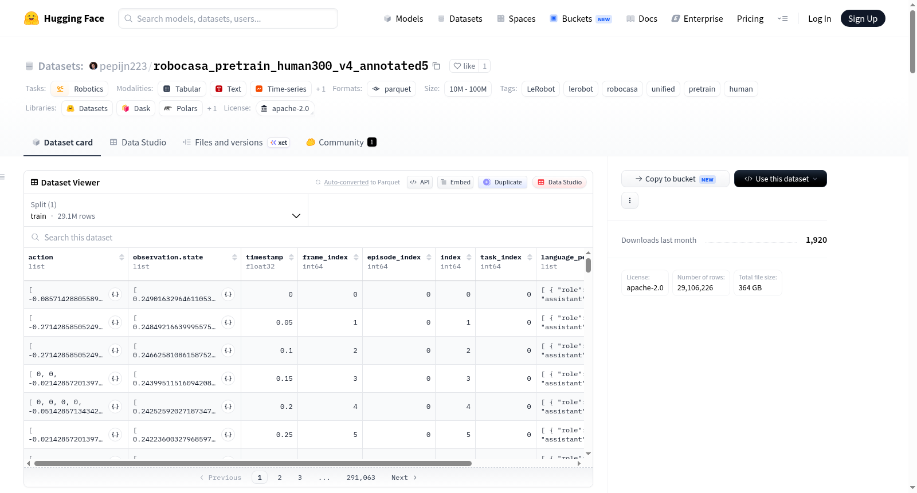Open the left sidebar menu icon

pos(3,177)
